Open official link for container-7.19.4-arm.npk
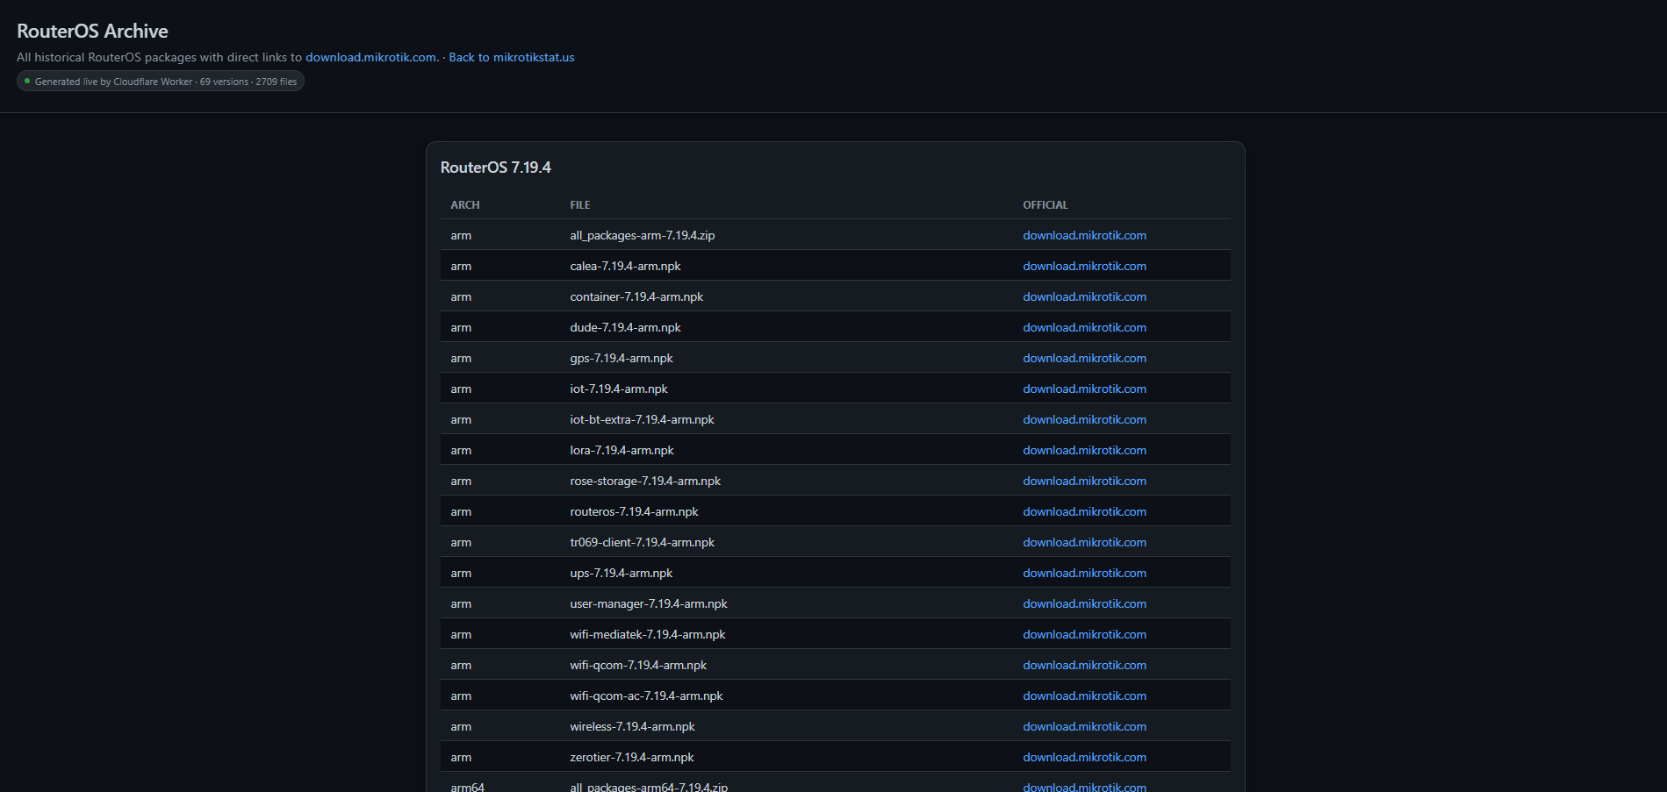 pyautogui.click(x=1084, y=296)
